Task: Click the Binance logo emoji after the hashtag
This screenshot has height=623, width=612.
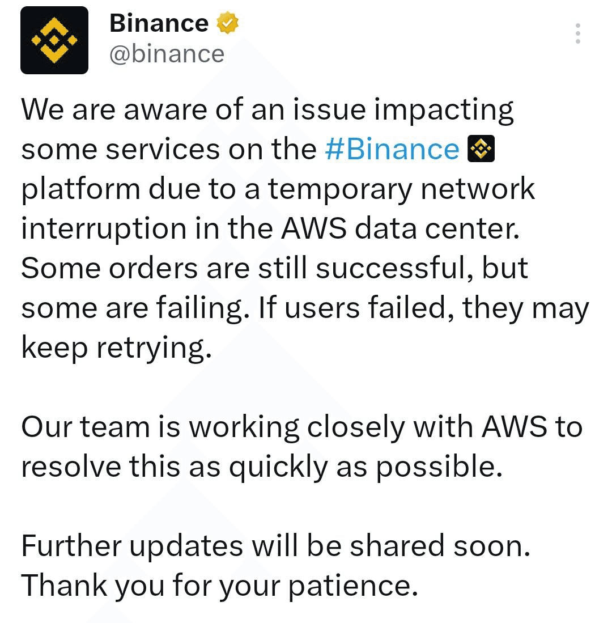Action: coord(481,150)
